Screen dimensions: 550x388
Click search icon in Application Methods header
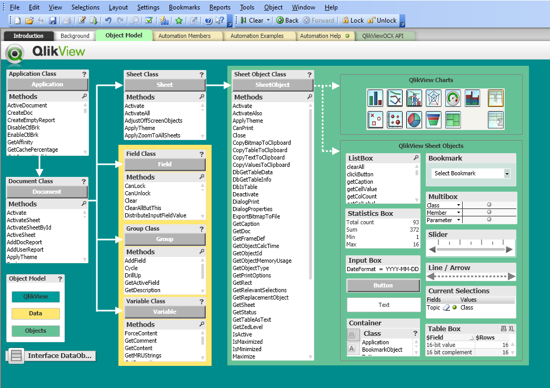point(84,96)
